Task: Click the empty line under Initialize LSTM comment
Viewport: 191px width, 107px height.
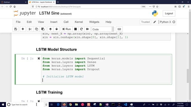Action: point(106,80)
